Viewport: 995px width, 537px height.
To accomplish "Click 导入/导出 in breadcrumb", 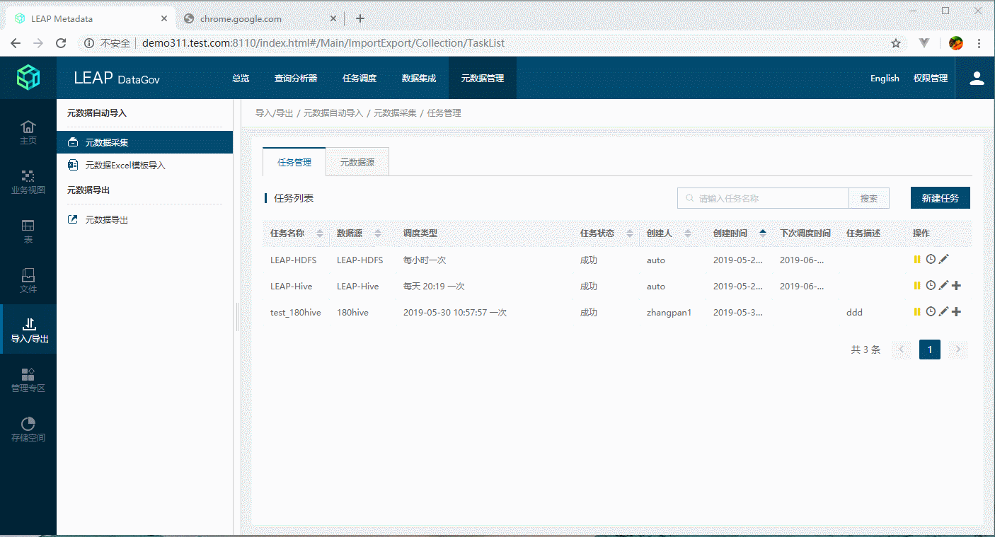I will point(274,112).
